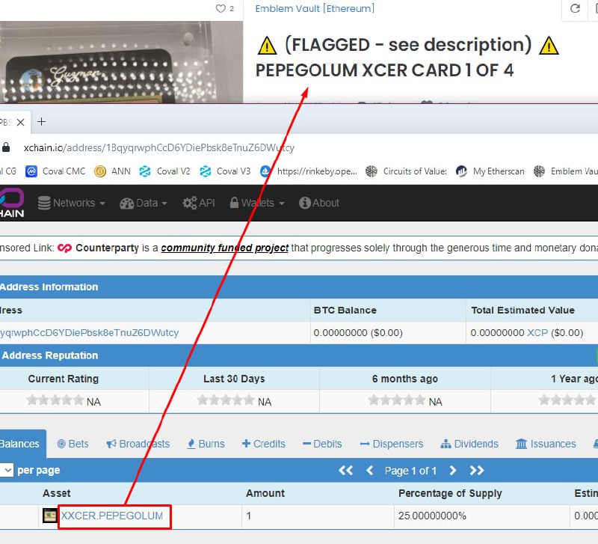598x544 pixels.
Task: Expand the Wallets dropdown menu
Action: point(257,203)
